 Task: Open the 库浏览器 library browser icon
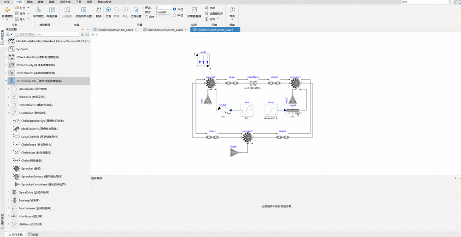coord(52,10)
